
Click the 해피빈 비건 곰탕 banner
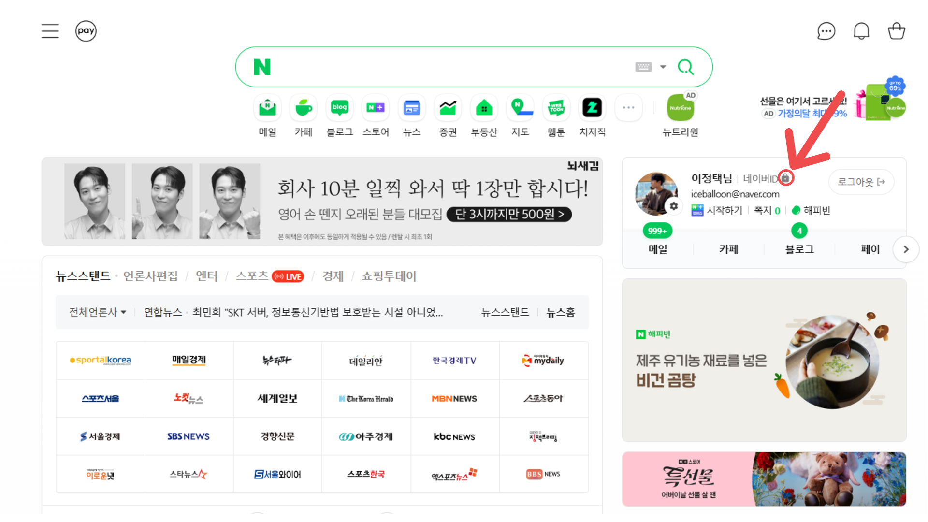point(764,360)
